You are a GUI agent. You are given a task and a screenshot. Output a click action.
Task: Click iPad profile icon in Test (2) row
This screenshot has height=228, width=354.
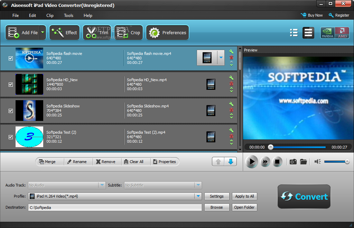click(211, 137)
